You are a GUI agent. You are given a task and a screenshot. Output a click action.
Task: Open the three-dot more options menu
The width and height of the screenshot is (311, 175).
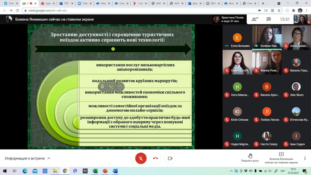pyautogui.click(x=305, y=158)
